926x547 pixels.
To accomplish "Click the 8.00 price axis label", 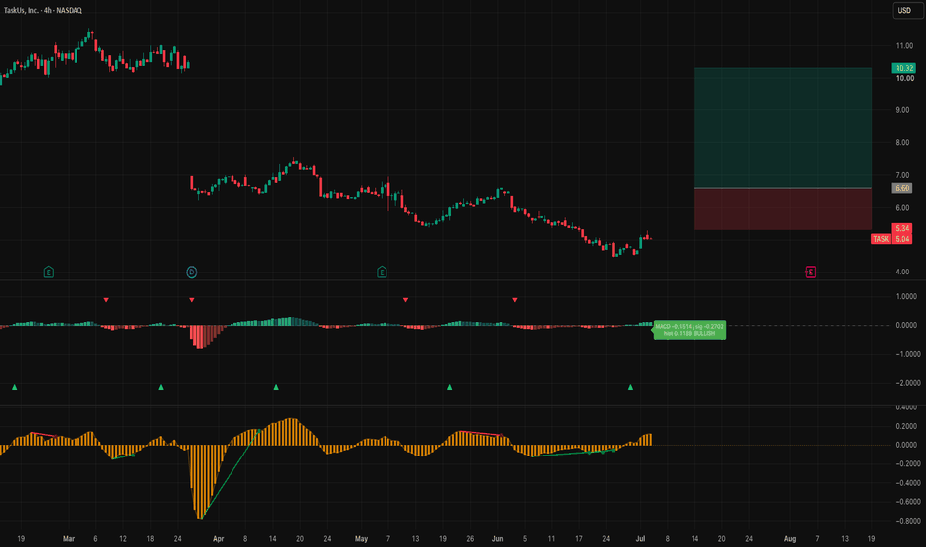I will [902, 143].
